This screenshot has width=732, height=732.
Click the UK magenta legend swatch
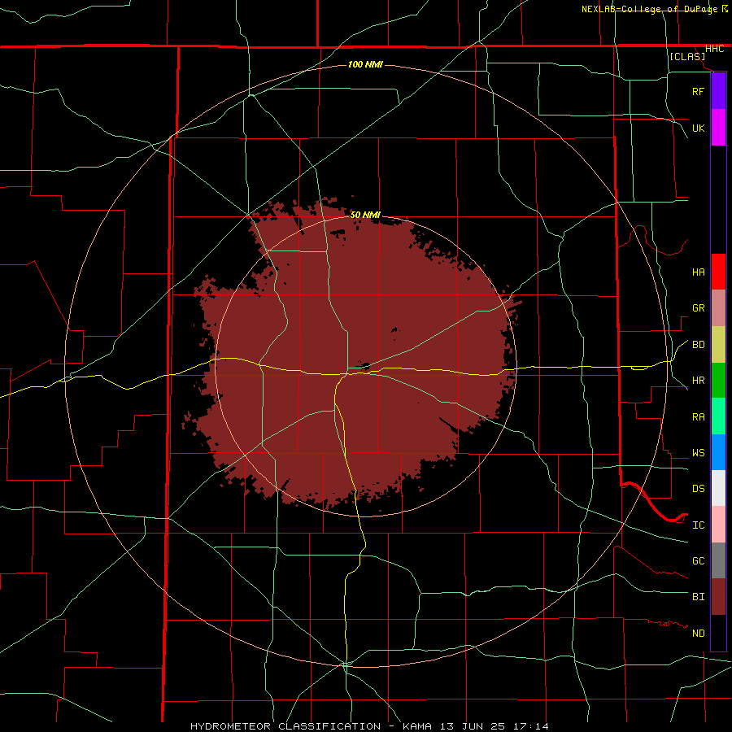(x=718, y=128)
